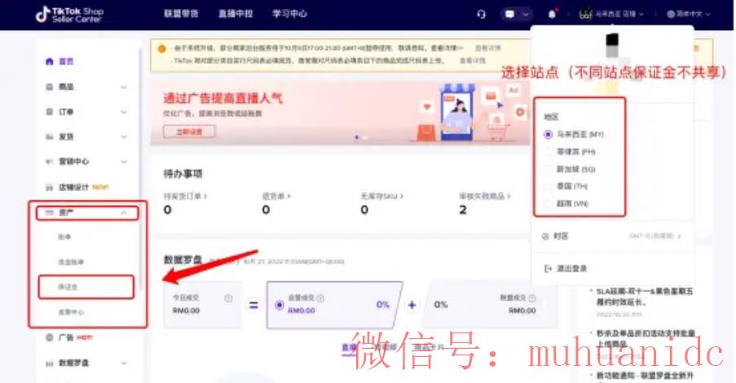This screenshot has width=736, height=383.
Task: Select the 越南 (VN) region radio
Action: [x=548, y=203]
